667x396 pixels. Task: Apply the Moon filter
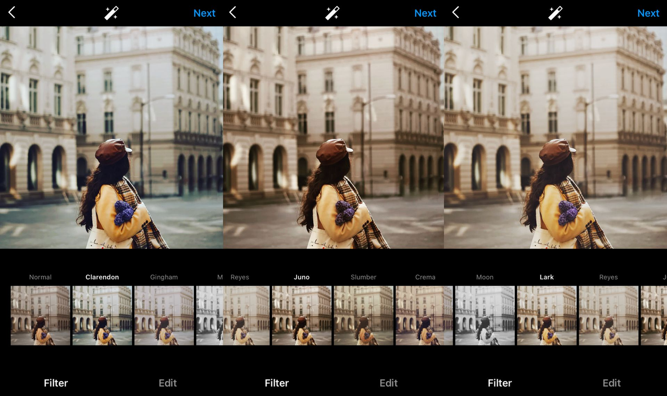pyautogui.click(x=485, y=315)
